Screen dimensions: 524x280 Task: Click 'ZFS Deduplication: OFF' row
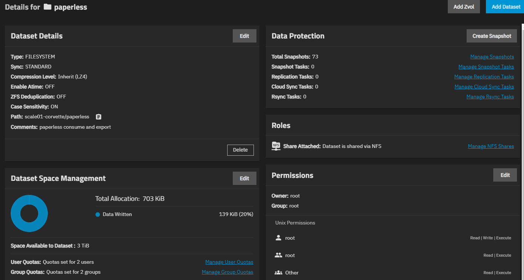pyautogui.click(x=38, y=97)
